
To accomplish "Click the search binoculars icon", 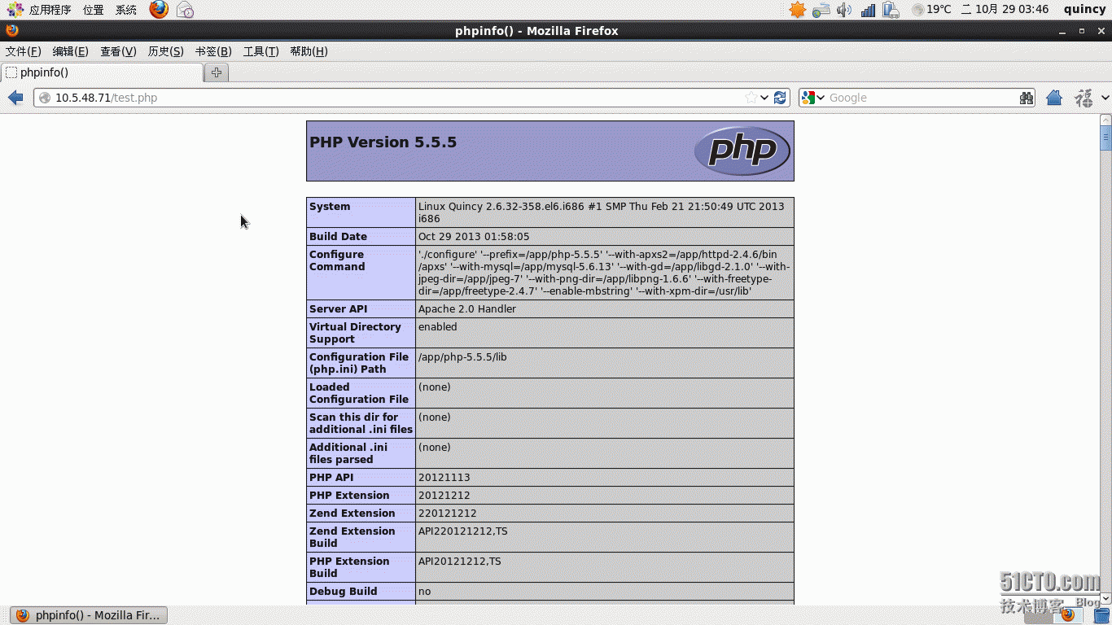I will coord(1027,98).
